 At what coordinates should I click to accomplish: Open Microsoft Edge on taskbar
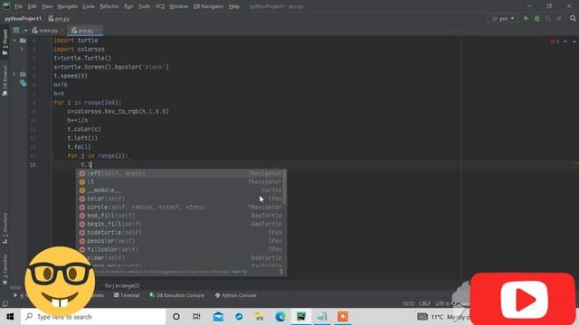(280, 317)
